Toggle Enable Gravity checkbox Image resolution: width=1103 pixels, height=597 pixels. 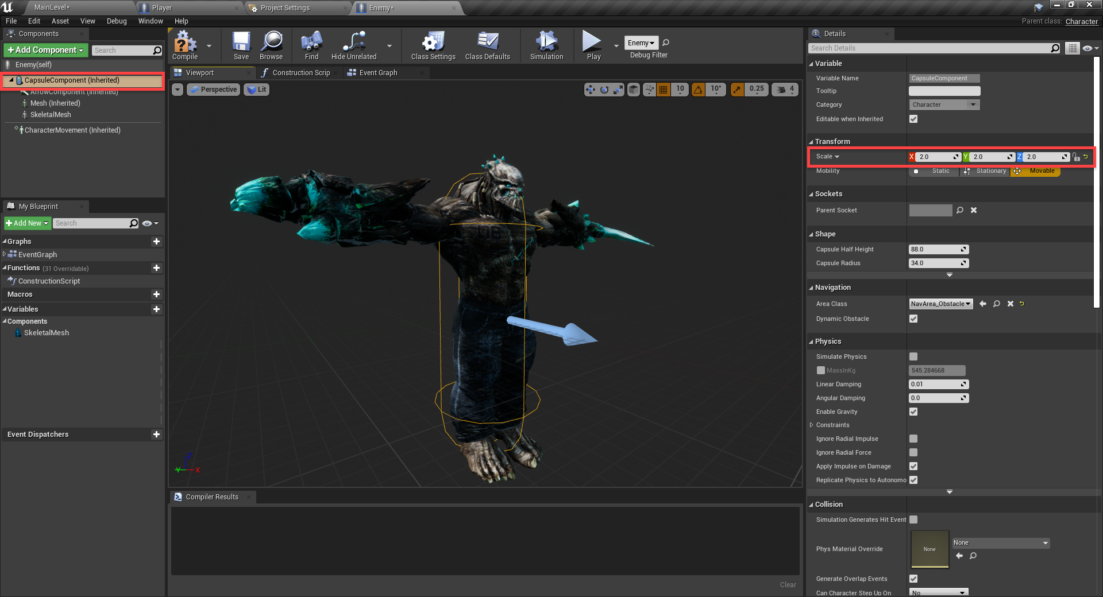pyautogui.click(x=913, y=412)
